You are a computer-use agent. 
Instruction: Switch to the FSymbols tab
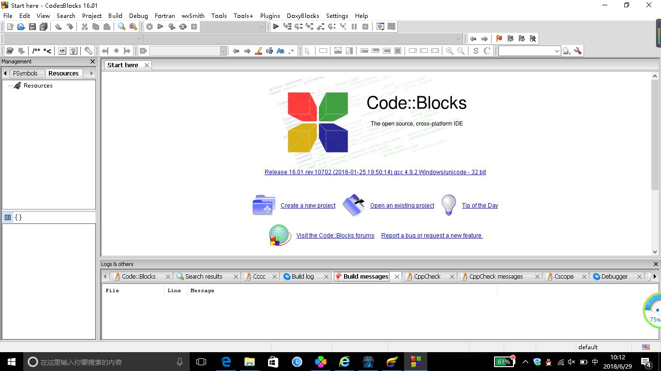point(25,74)
